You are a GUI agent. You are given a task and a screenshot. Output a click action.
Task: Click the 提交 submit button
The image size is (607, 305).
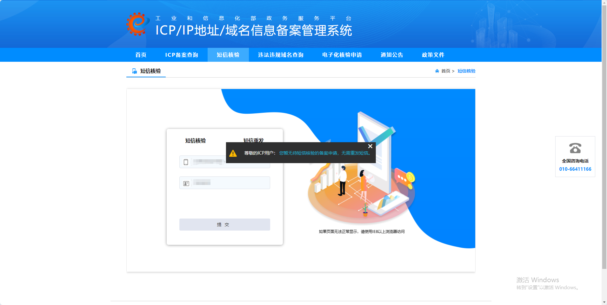click(x=225, y=225)
